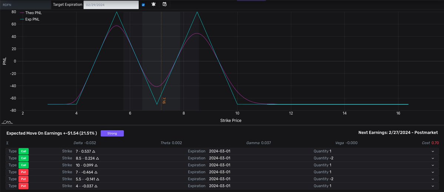Click Quantity -2 on Call 8.5 row

[x=323, y=158]
